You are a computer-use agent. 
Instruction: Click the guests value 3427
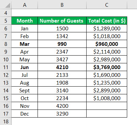pyautogui.click(x=62, y=59)
